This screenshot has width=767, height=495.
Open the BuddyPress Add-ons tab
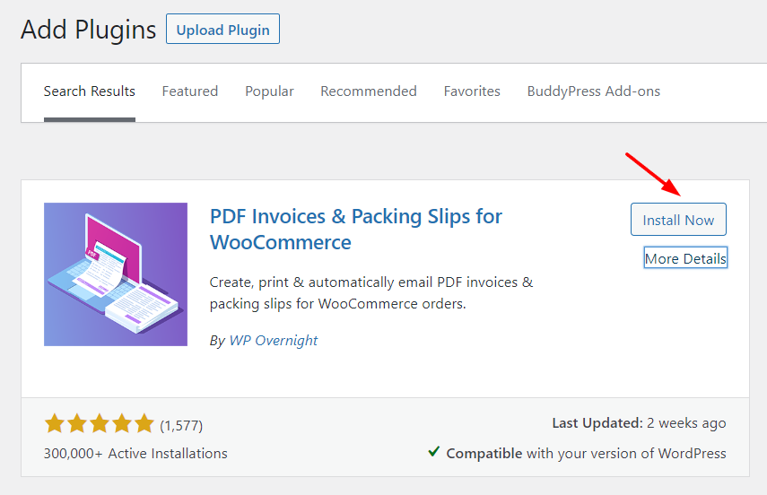pos(593,91)
